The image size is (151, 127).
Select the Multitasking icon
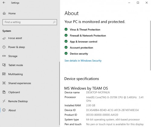[x=4, y=74]
